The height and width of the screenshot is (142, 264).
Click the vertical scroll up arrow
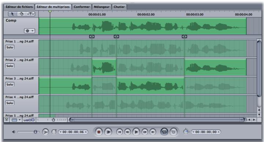[259, 110]
